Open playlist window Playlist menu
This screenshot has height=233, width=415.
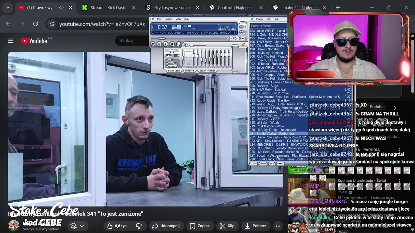260,19
